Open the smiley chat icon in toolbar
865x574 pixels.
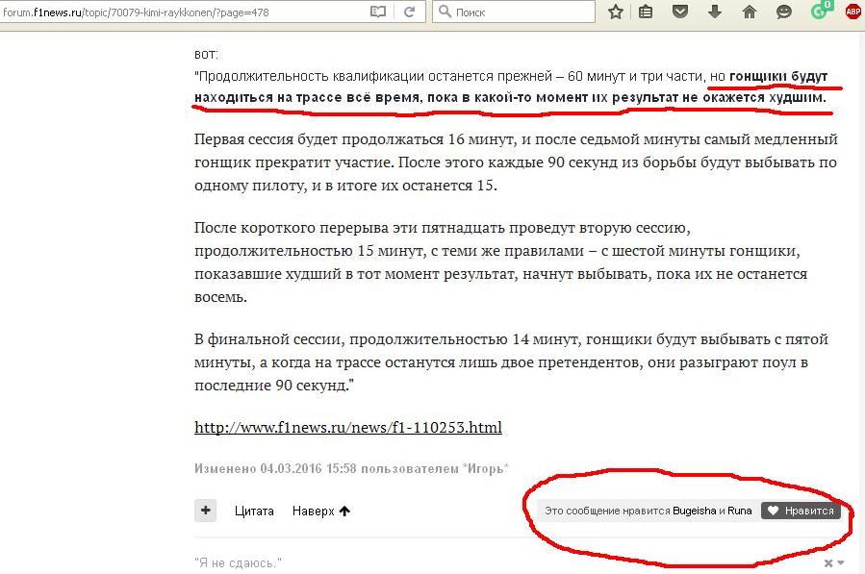pos(784,12)
